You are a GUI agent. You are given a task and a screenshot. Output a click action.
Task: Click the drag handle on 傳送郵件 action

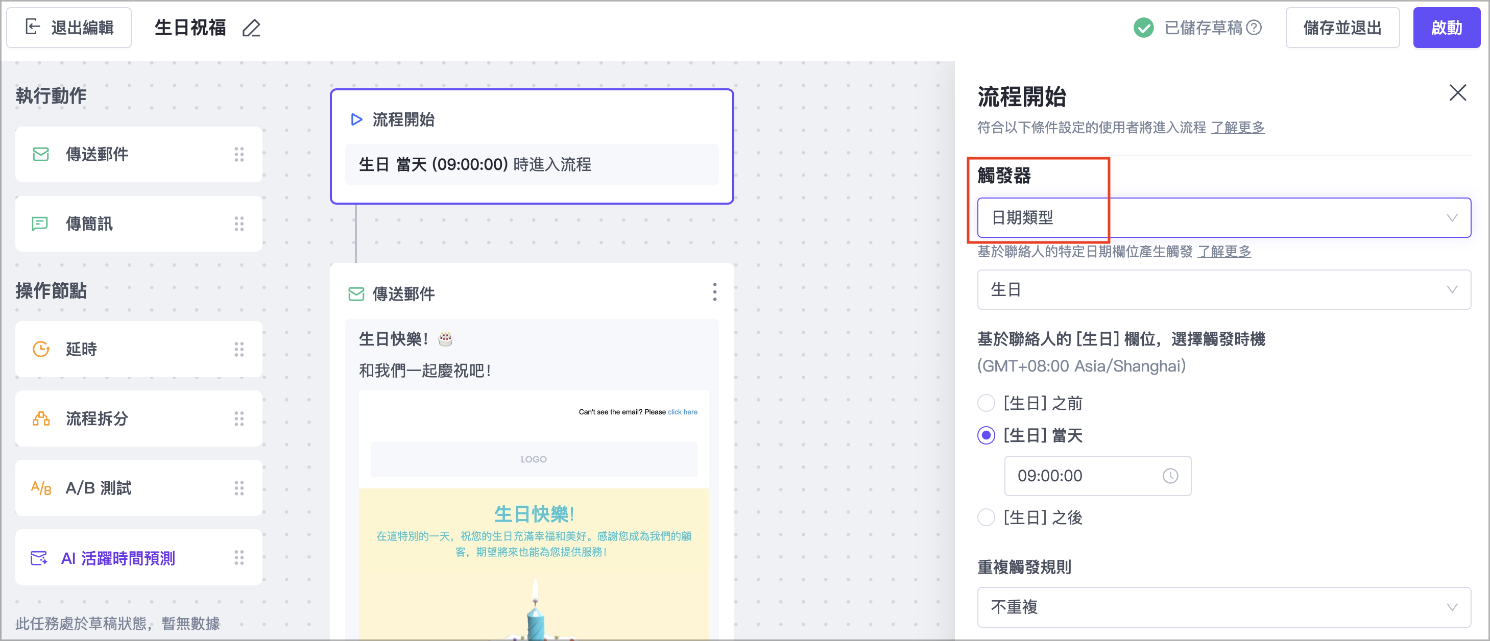click(x=239, y=154)
